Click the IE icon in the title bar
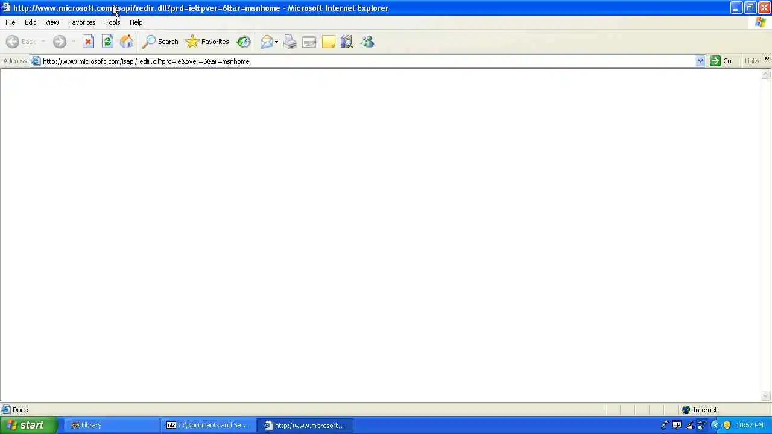The height and width of the screenshot is (434, 772). click(x=6, y=8)
